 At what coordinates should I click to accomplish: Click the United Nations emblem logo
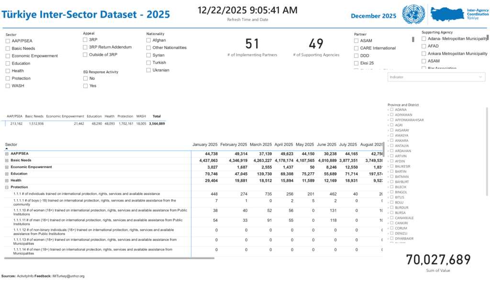pos(413,14)
